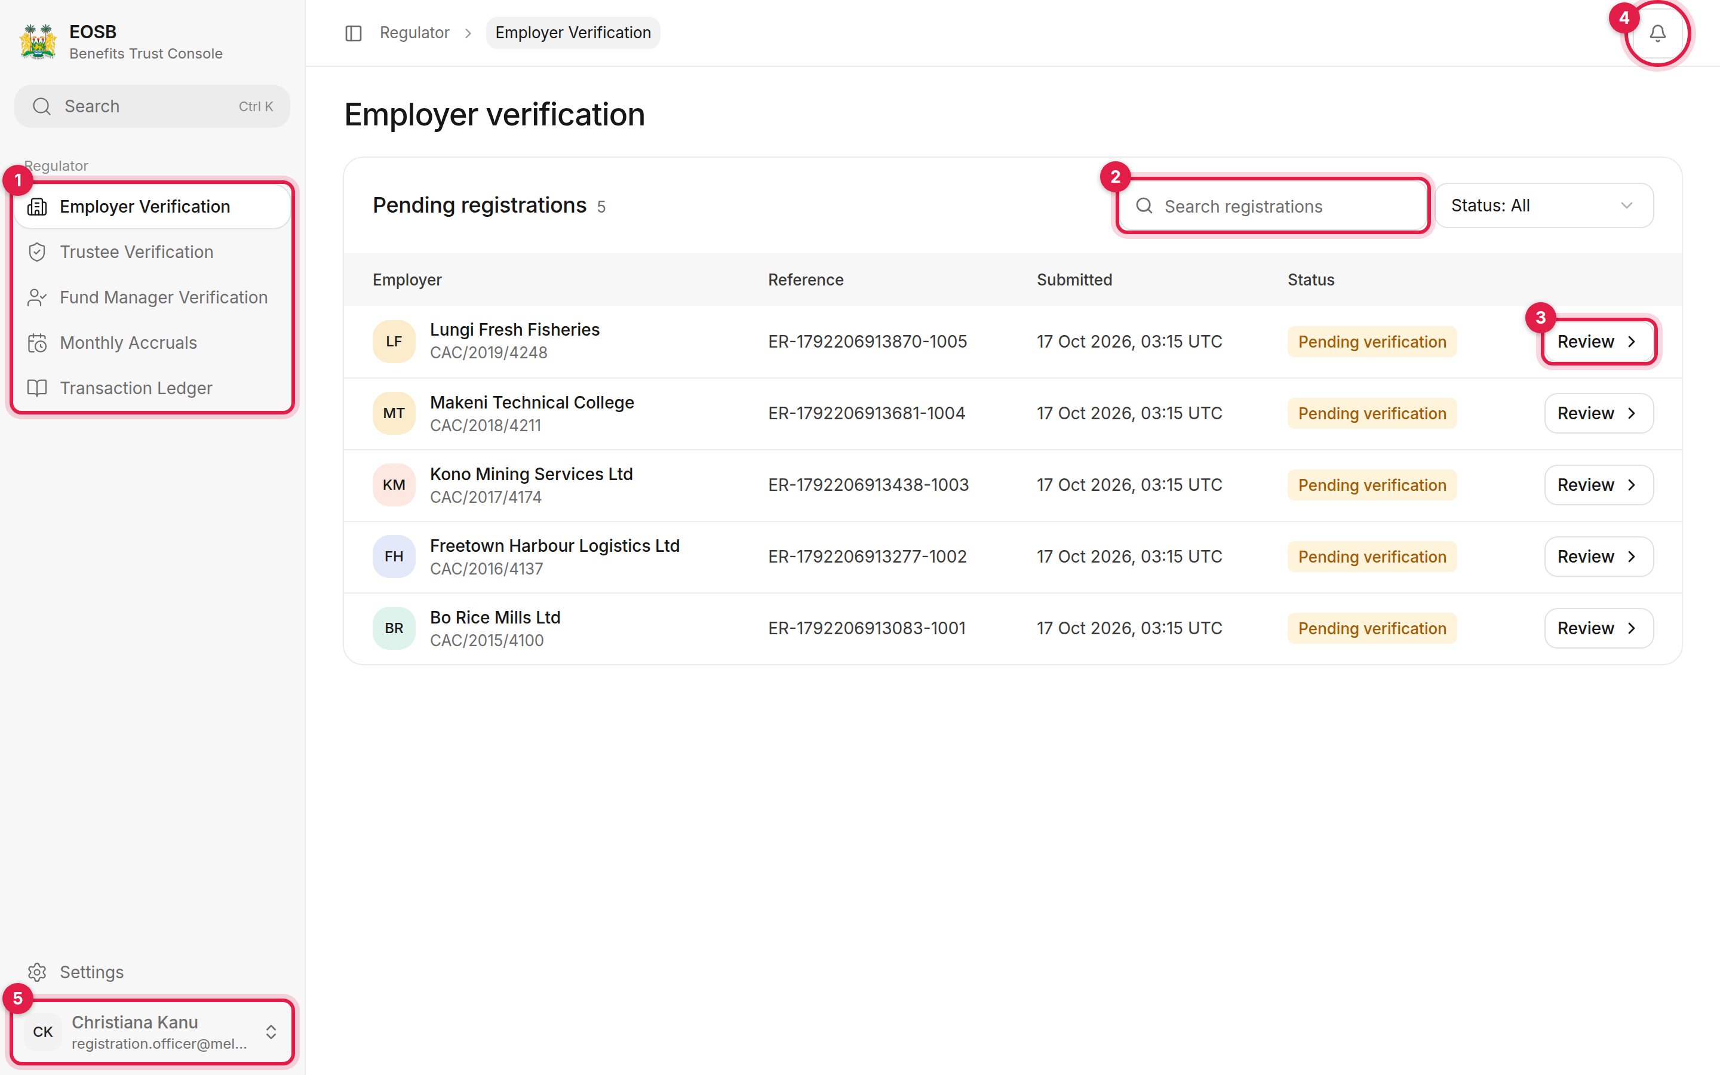Click the Pending registrations heading
This screenshot has width=1720, height=1075.
(479, 205)
